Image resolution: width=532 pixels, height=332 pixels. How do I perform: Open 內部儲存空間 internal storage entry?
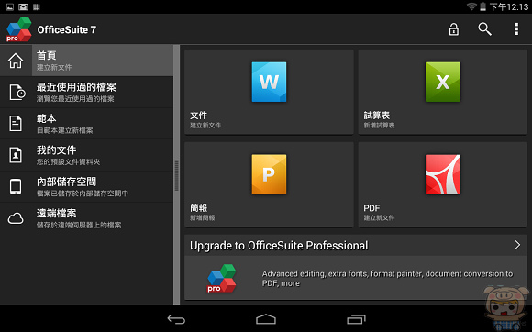point(86,187)
